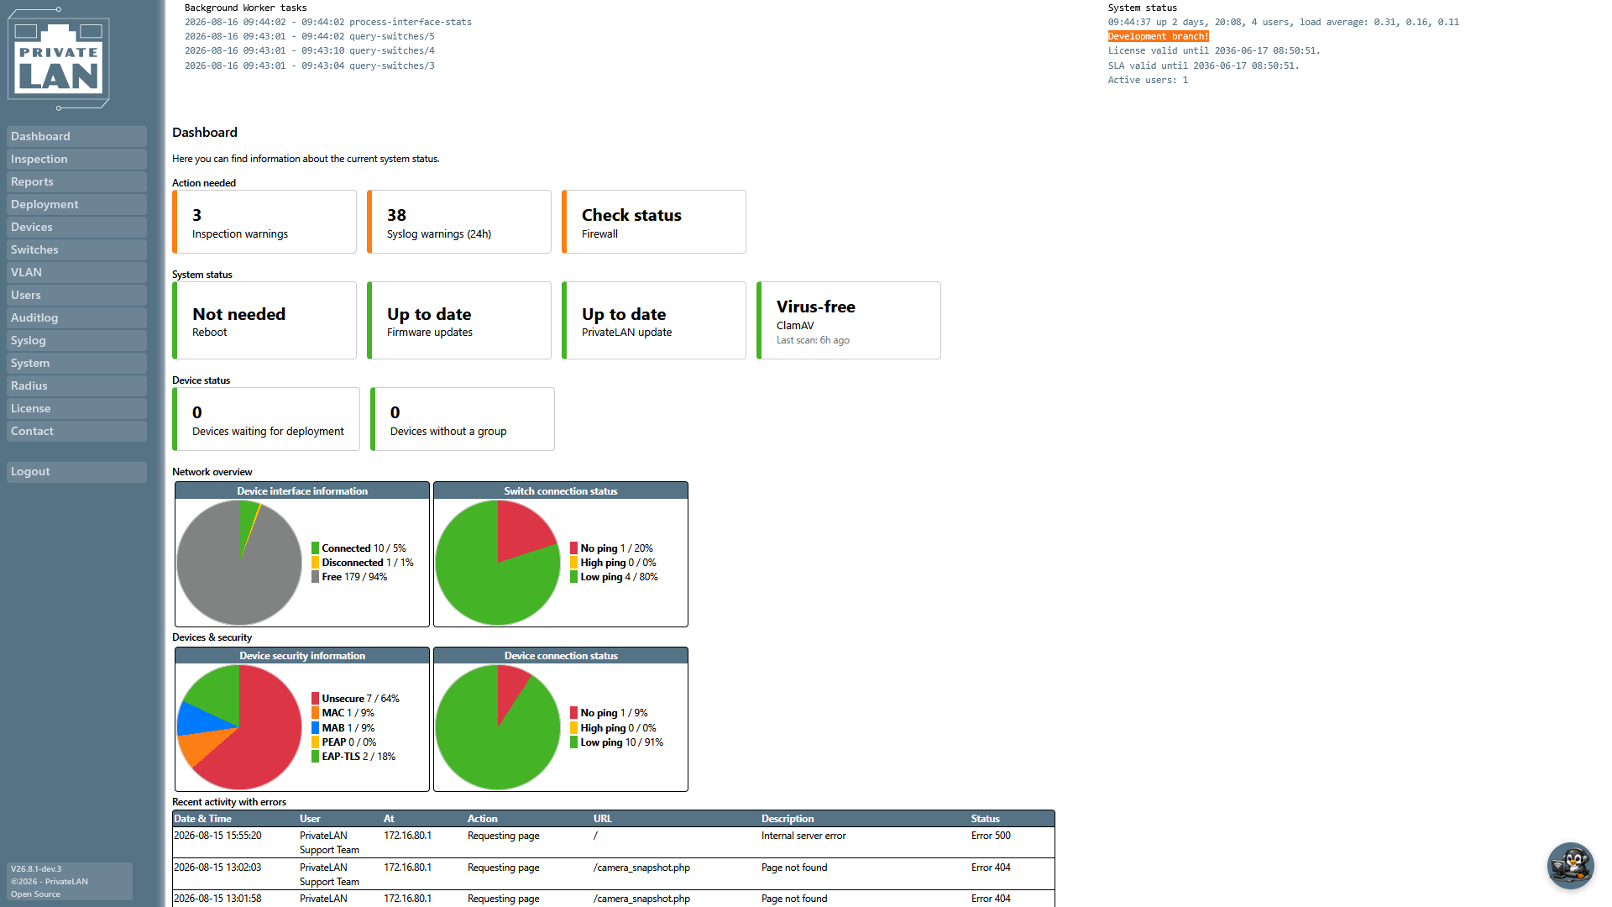This screenshot has height=907, width=1612.
Task: Click the gray Free legend swatch
Action: [x=316, y=577]
